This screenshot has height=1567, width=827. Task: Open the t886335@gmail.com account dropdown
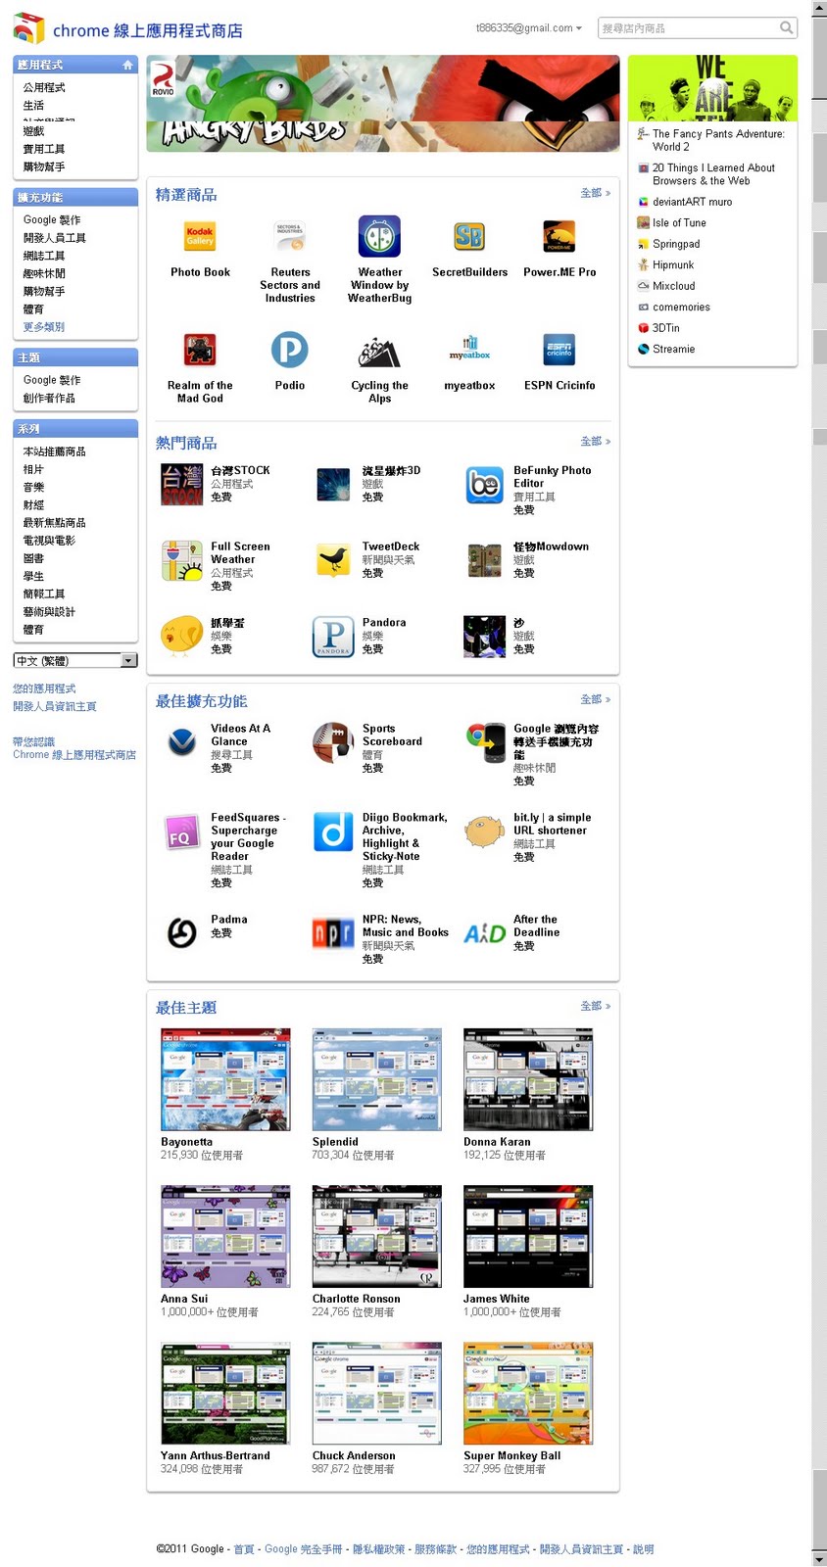pyautogui.click(x=529, y=28)
